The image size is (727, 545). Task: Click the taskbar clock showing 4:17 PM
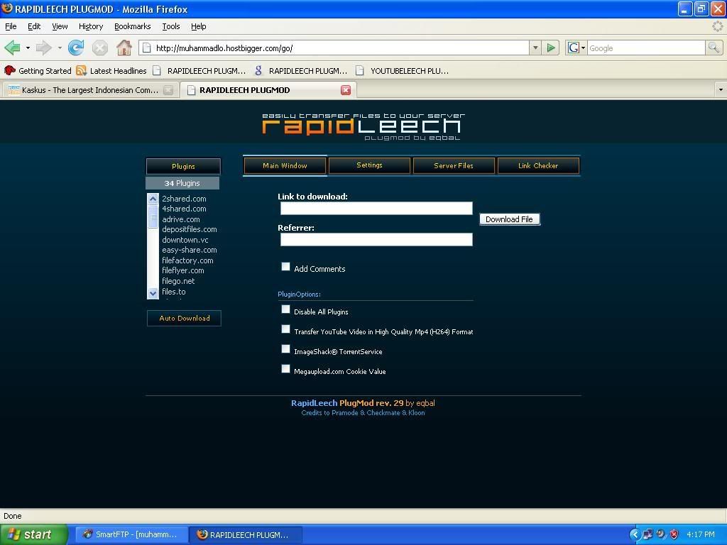[x=701, y=534]
